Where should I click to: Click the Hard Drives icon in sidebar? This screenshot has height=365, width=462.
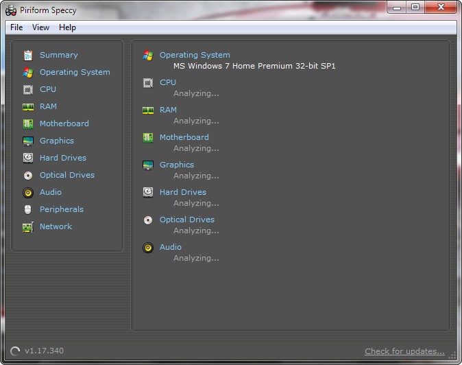pyautogui.click(x=28, y=158)
